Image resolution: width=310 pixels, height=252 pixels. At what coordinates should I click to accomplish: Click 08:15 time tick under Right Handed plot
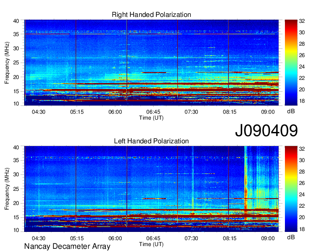click(229, 112)
